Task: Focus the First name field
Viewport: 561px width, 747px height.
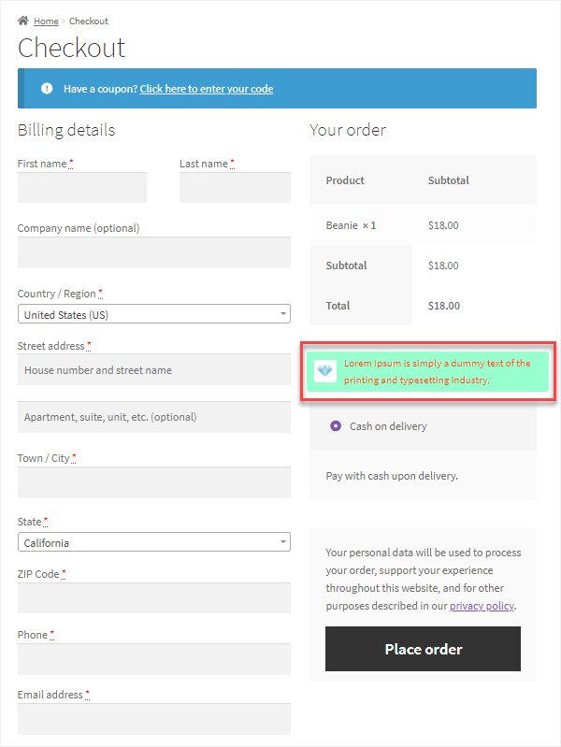Action: click(82, 188)
